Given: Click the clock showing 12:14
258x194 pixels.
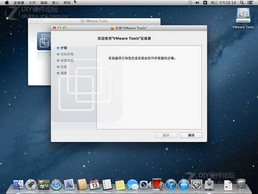Looking at the screenshot, I should [223, 3].
